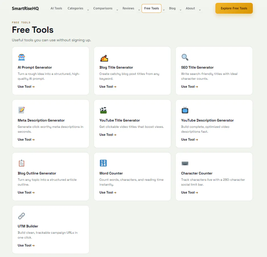Expand the chevron beside Comparisons in the navbar
Screen dimensions: 267x257
coord(117,10)
